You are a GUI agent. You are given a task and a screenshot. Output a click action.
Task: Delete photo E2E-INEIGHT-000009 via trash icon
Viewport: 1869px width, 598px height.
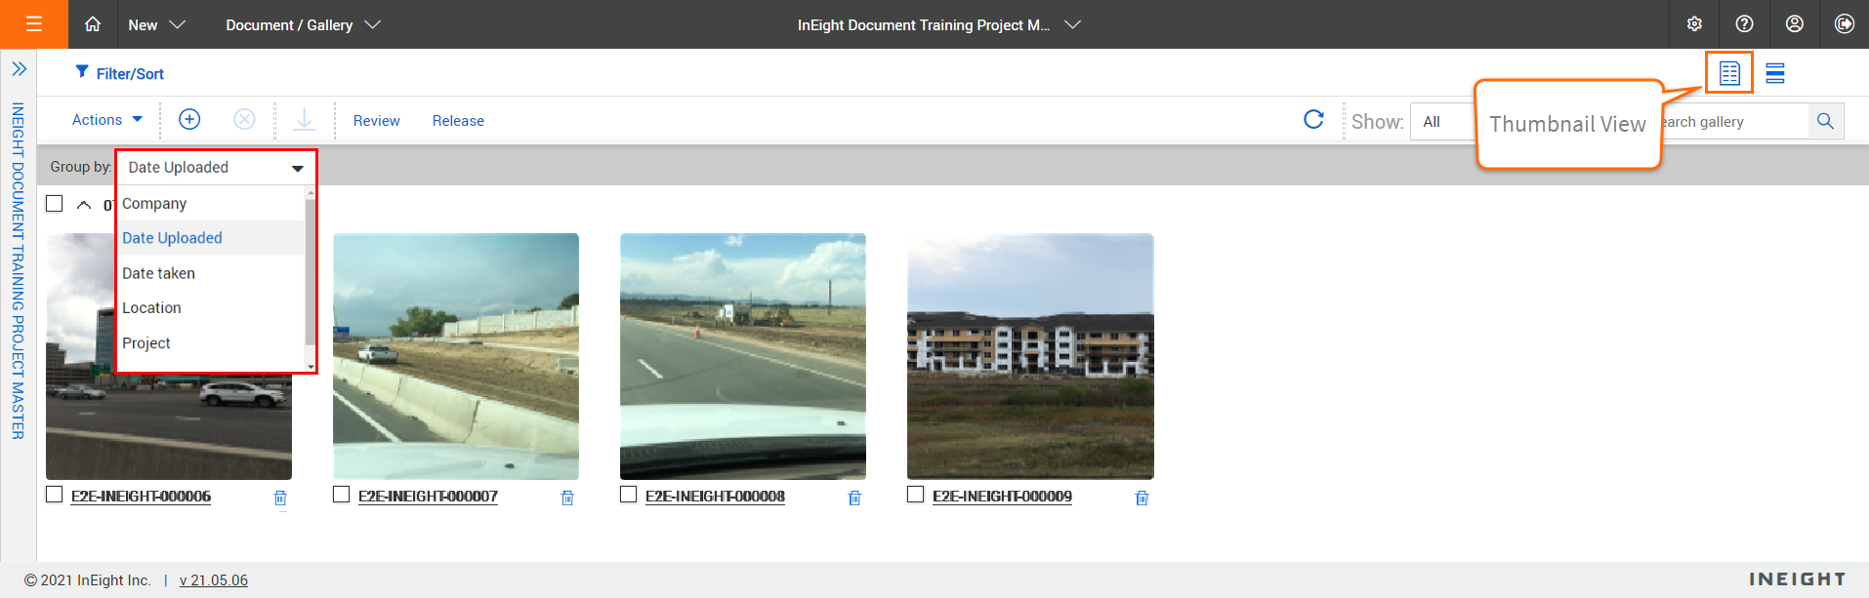(1142, 498)
